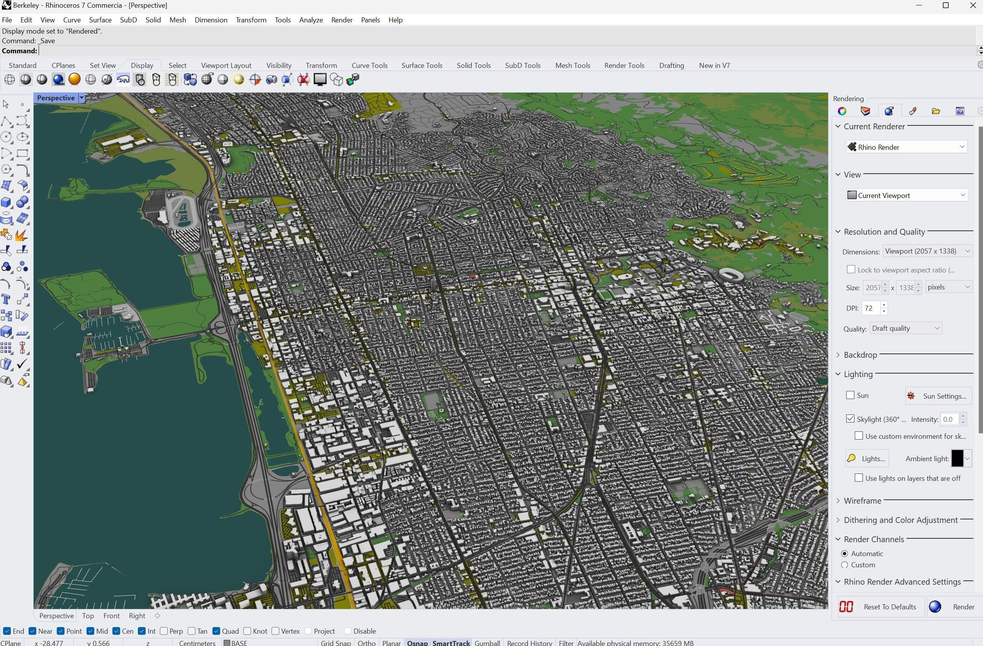
Task: Click the black monitor display icon
Action: coord(320,79)
